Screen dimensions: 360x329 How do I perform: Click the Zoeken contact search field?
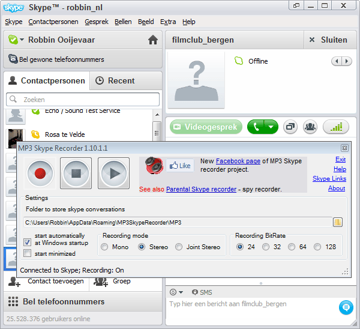pyautogui.click(x=83, y=100)
